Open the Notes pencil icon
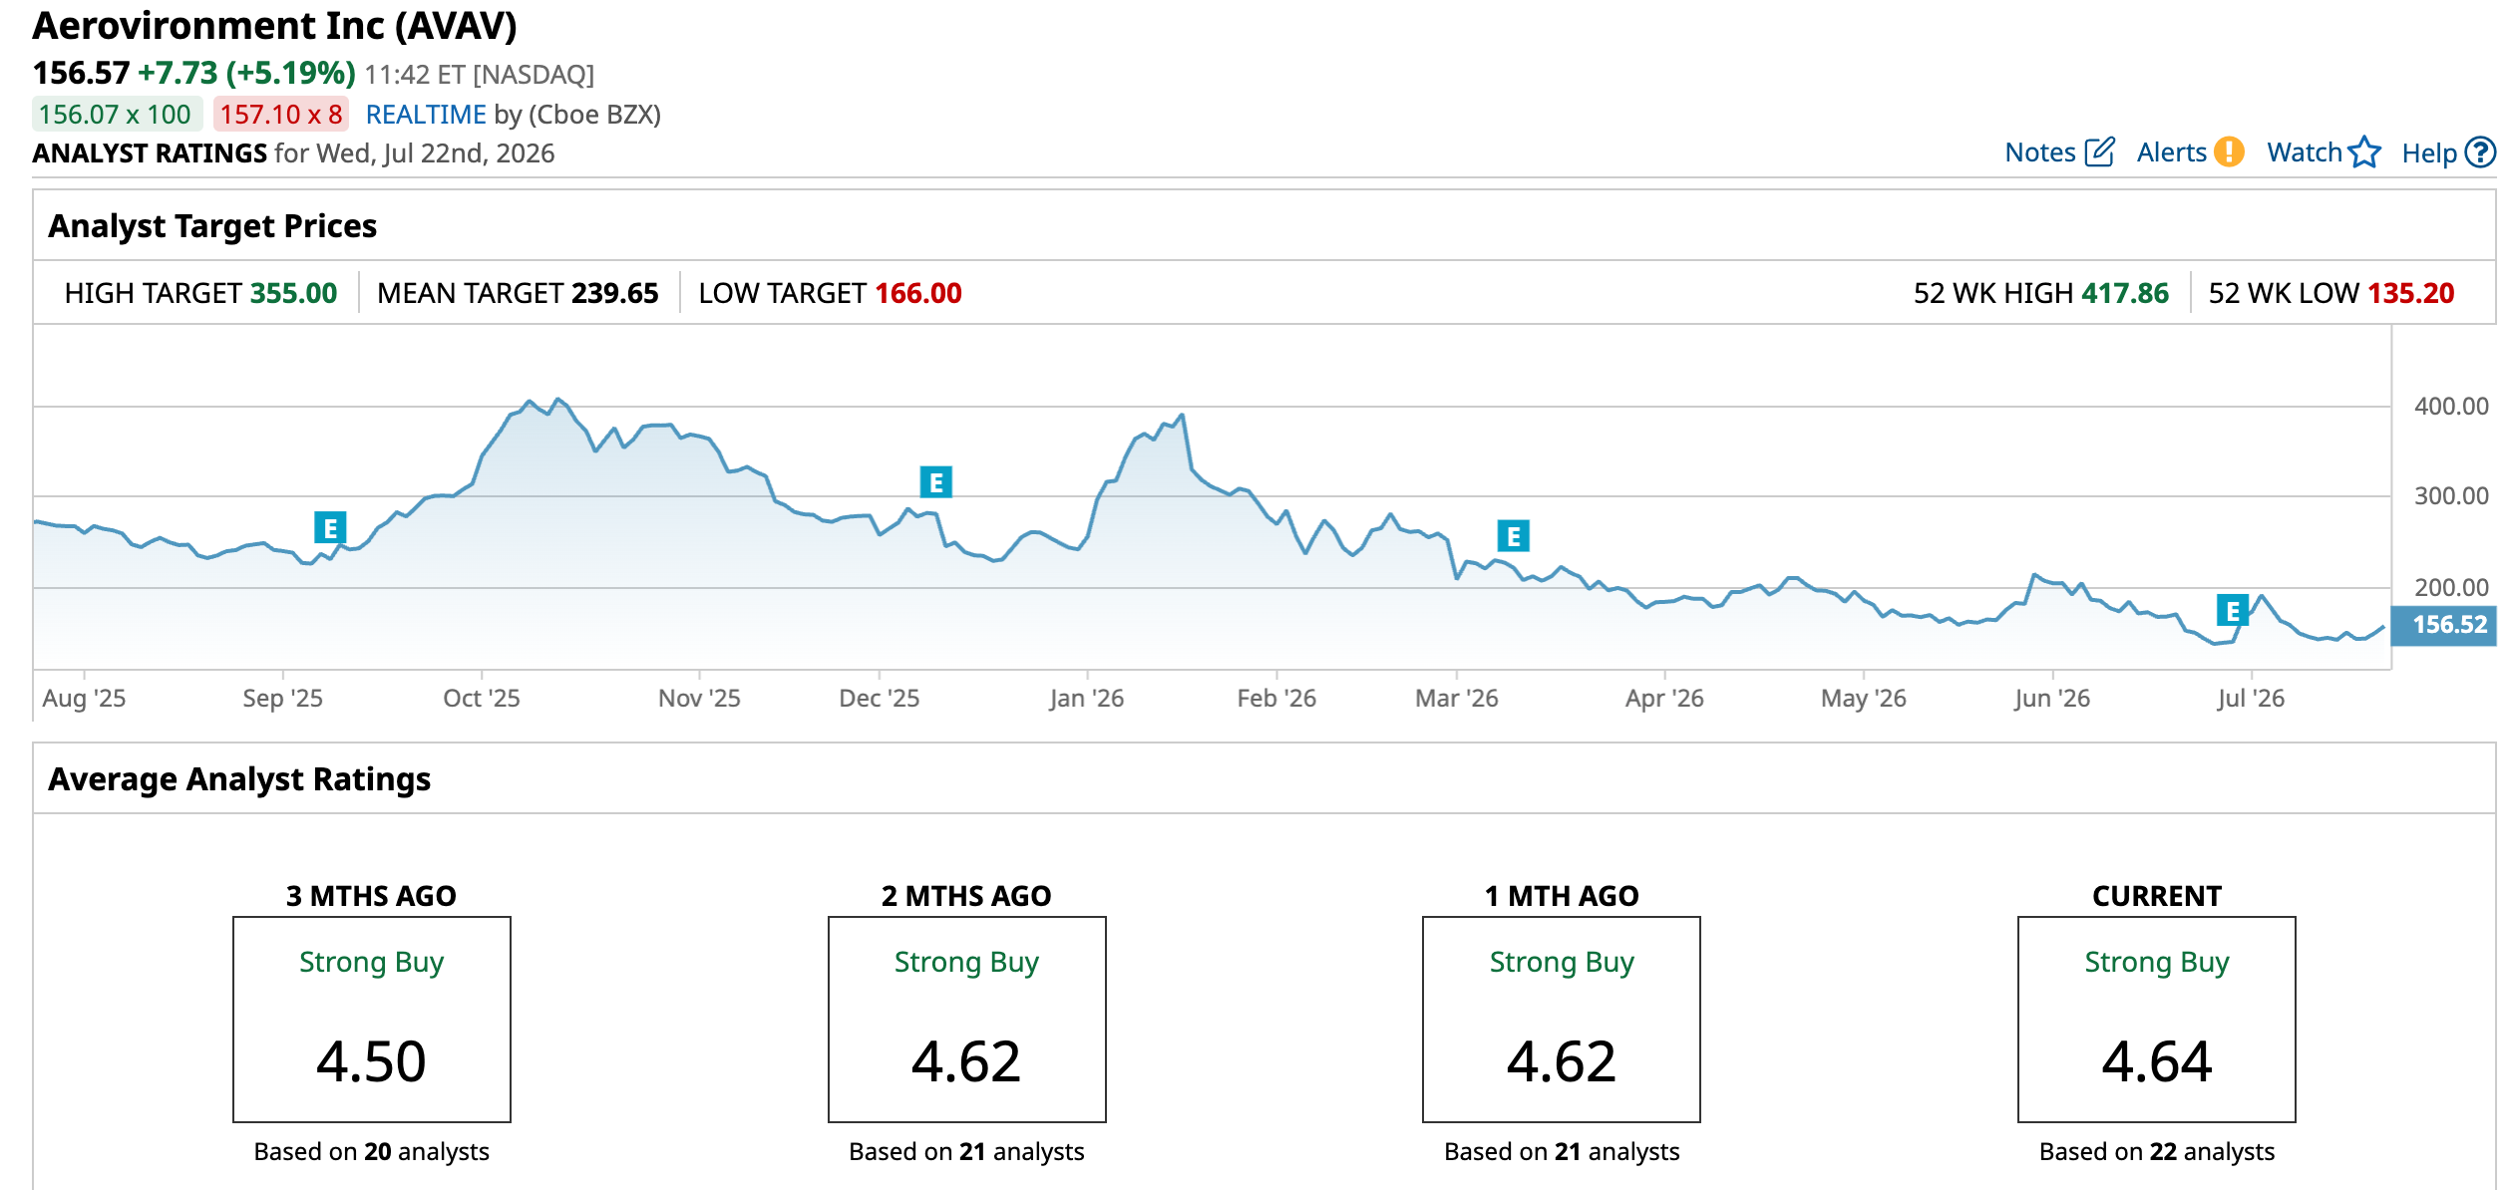 (2099, 152)
